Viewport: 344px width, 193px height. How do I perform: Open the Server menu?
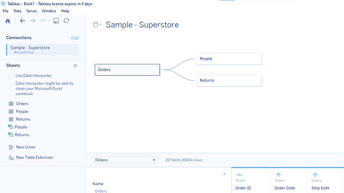[31, 11]
